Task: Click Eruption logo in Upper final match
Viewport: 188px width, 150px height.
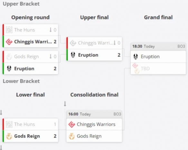Action: [73, 55]
